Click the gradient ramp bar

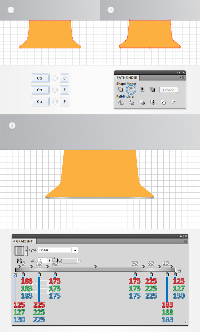pos(95,270)
